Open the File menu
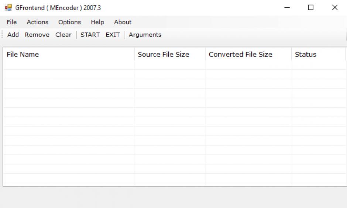This screenshot has width=347, height=208. tap(12, 22)
